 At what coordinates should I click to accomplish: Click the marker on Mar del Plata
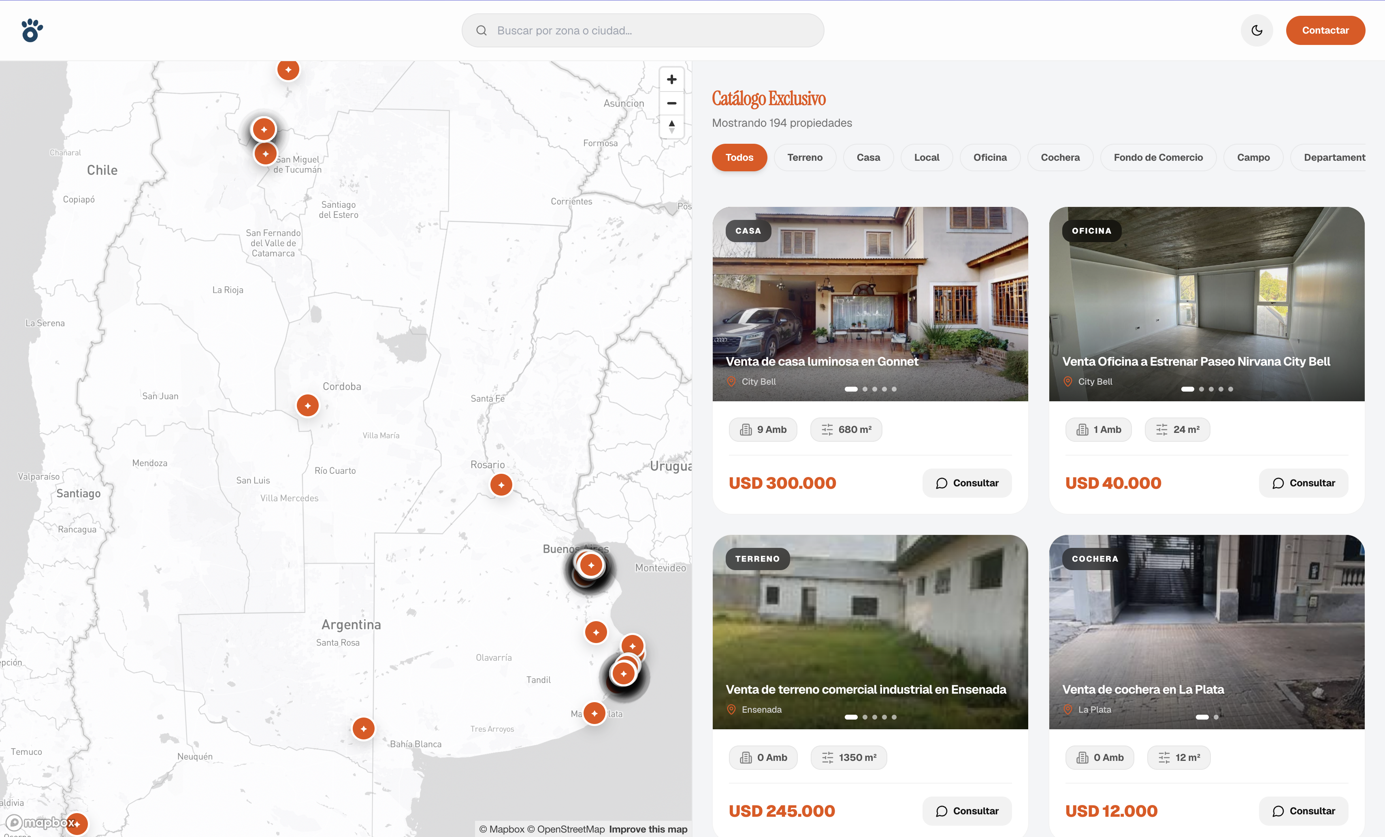(594, 713)
